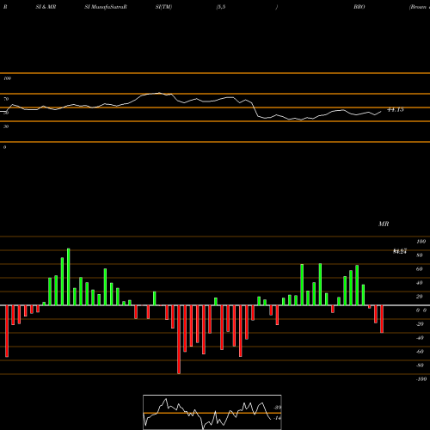Click the last red bar in MR histogram

pyautogui.click(x=382, y=319)
